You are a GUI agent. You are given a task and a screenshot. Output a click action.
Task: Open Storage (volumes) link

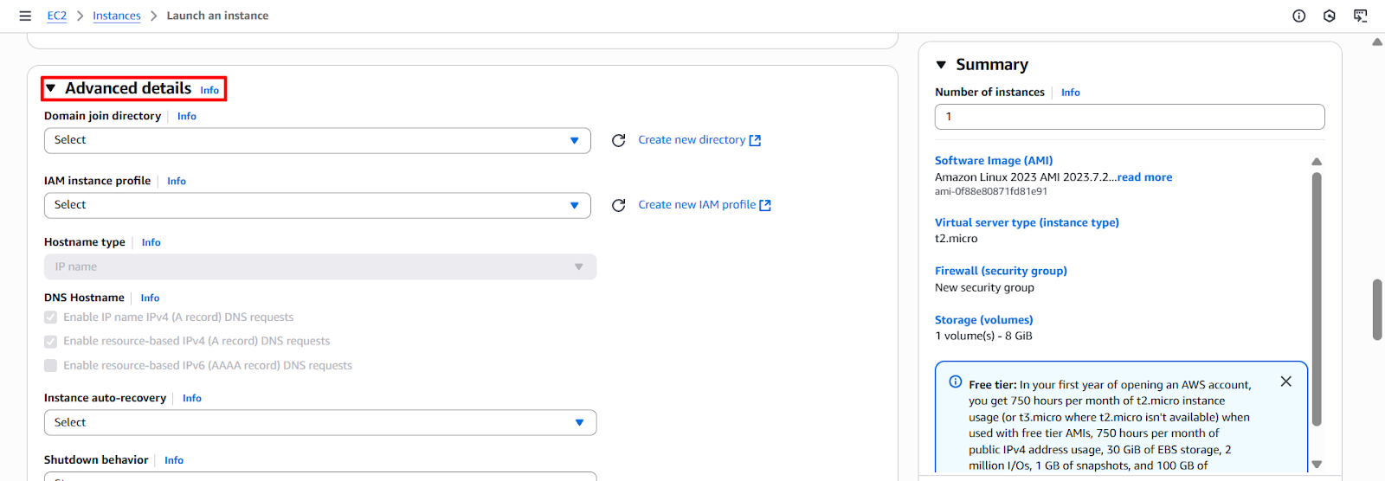tap(983, 320)
